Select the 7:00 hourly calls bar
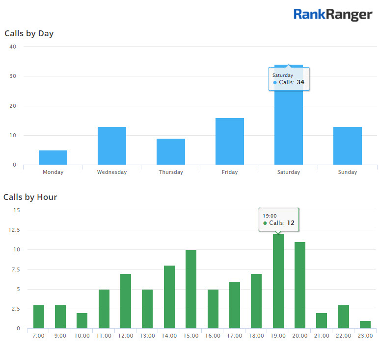 [x=39, y=317]
